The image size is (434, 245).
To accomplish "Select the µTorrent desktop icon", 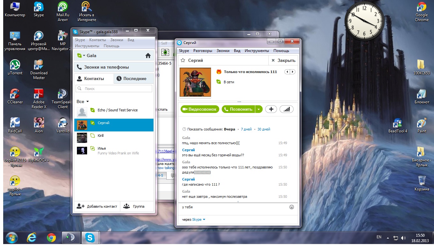I will point(15,68).
